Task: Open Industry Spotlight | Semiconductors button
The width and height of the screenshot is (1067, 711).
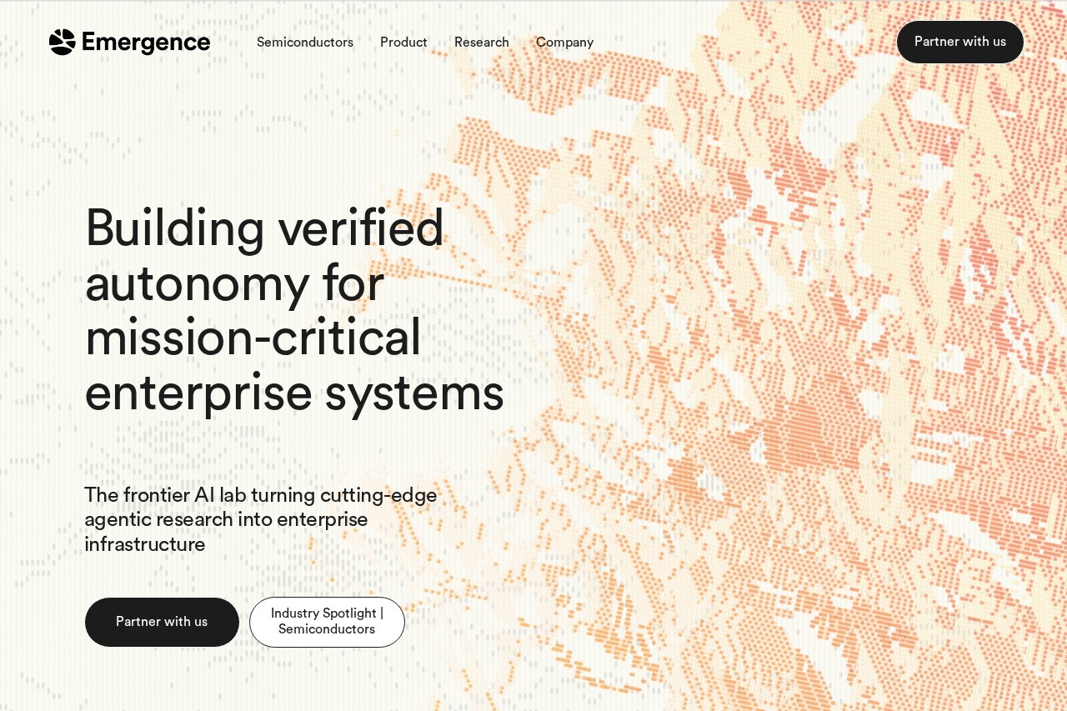Action: pos(327,622)
